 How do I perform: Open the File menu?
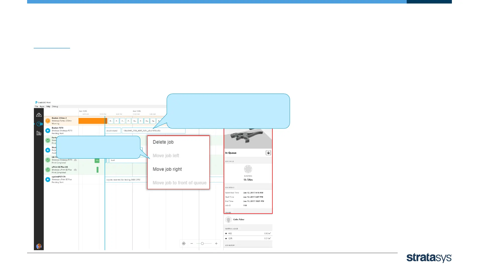click(x=36, y=106)
